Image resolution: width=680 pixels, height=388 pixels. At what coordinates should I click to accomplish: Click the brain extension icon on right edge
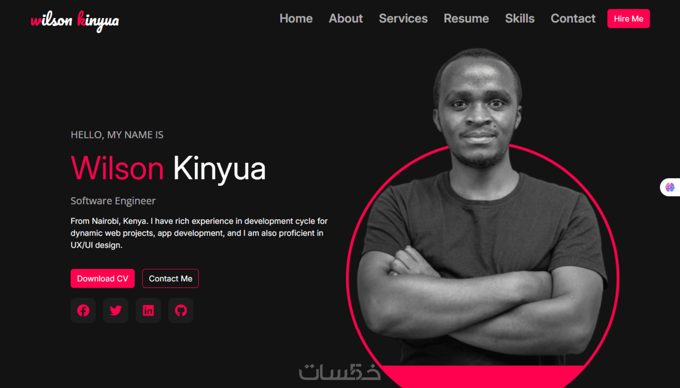click(x=670, y=187)
